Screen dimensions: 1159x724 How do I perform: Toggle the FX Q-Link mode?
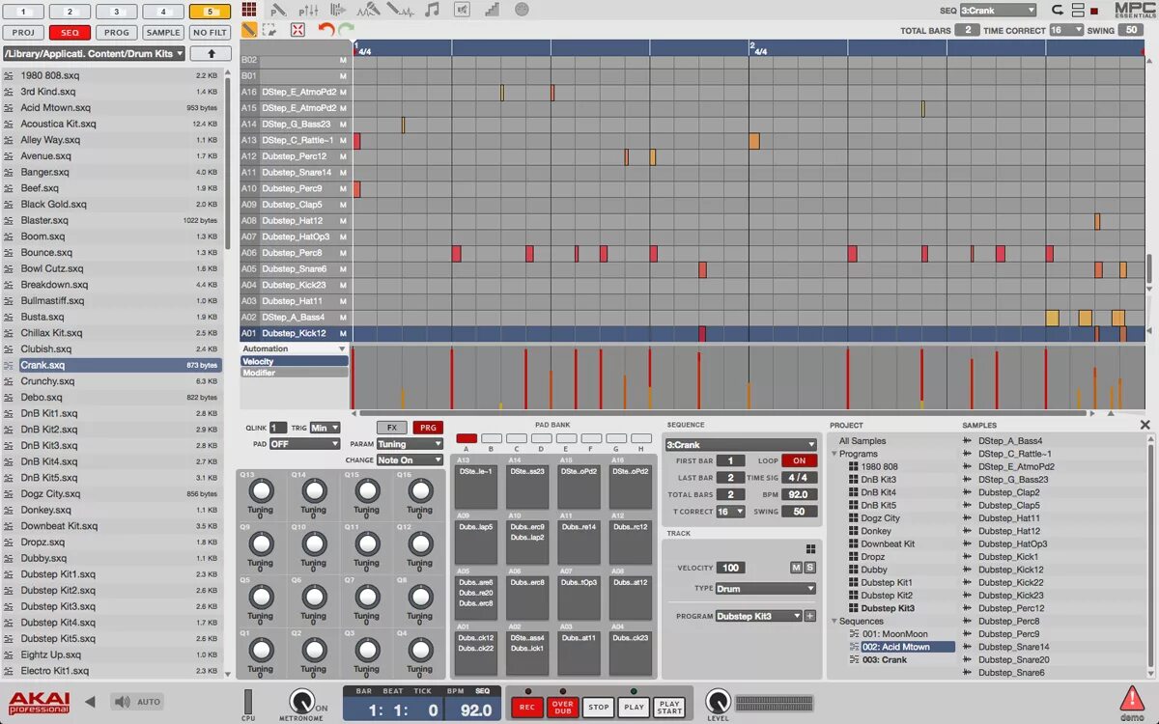(x=391, y=427)
